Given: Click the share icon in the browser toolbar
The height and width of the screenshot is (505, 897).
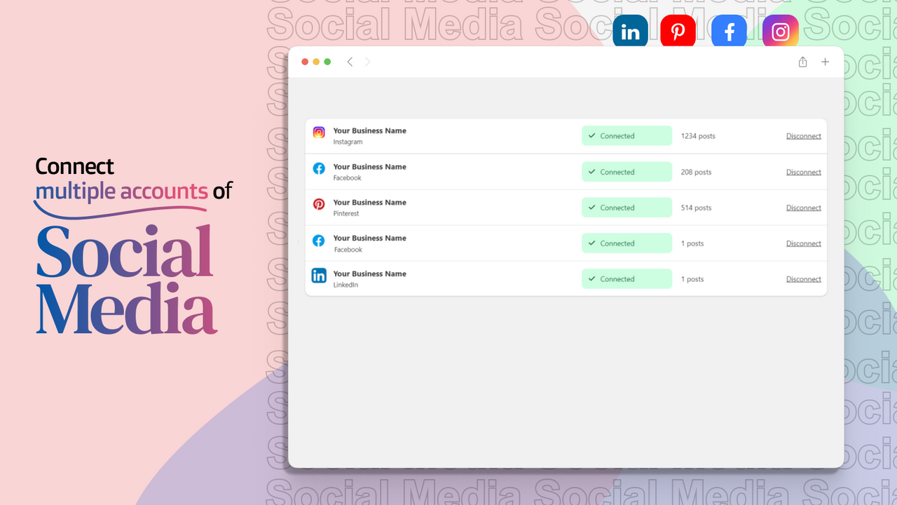Looking at the screenshot, I should click(x=802, y=62).
